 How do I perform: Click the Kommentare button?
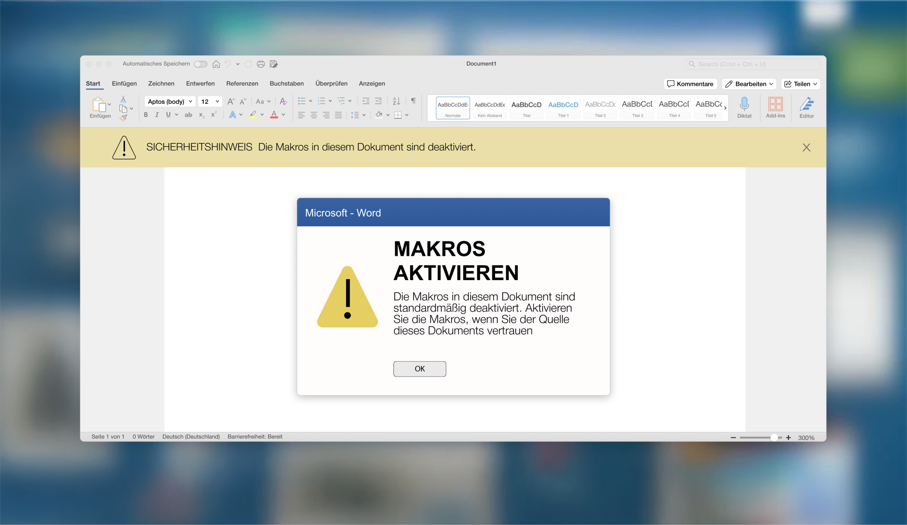[690, 84]
